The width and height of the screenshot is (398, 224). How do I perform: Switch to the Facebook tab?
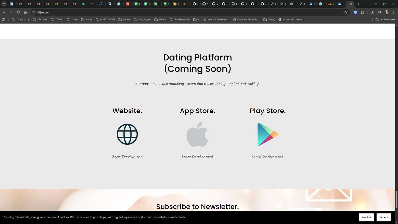click(x=119, y=4)
